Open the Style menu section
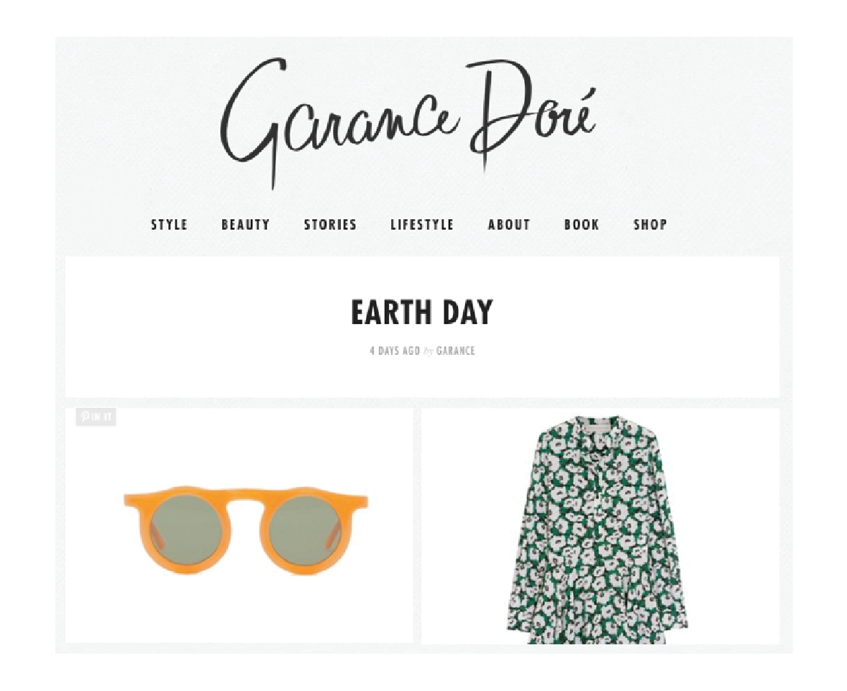This screenshot has width=847, height=691. [x=169, y=225]
